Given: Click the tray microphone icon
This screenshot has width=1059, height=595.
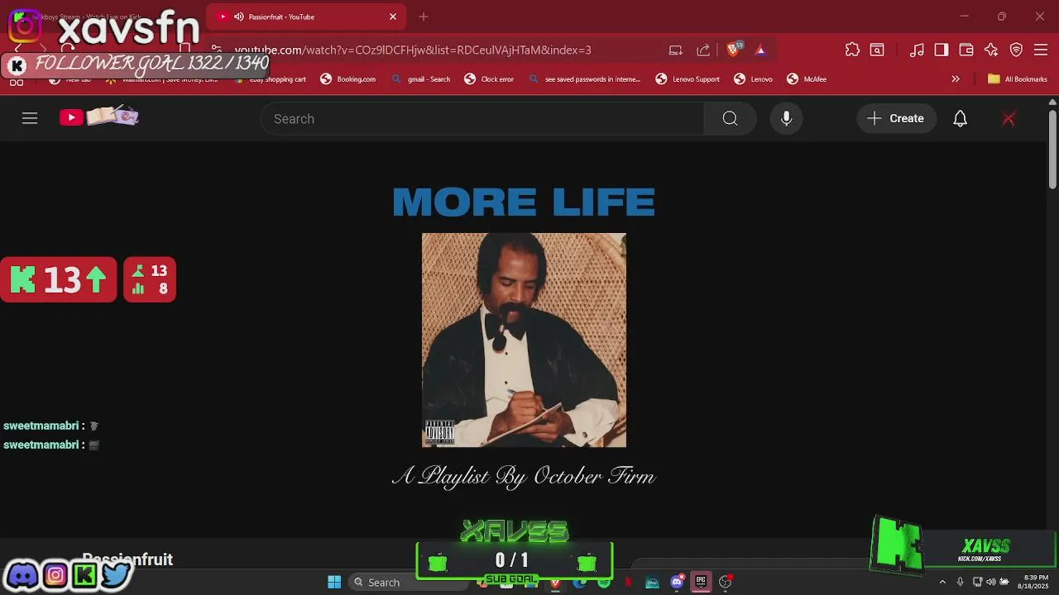Looking at the screenshot, I should click(960, 582).
